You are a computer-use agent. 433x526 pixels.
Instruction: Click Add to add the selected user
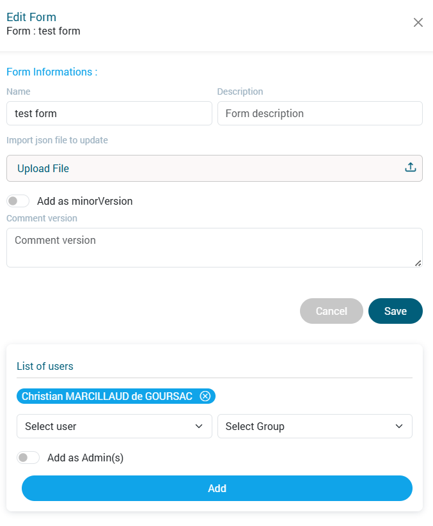pos(217,488)
